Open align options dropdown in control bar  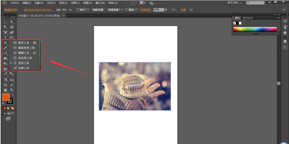(174, 10)
